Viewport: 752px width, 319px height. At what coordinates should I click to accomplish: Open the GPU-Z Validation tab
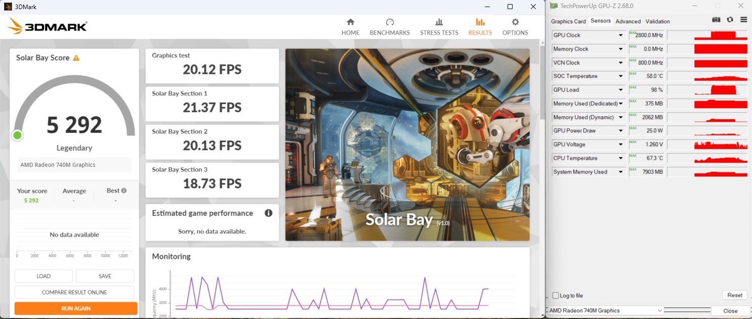[658, 21]
